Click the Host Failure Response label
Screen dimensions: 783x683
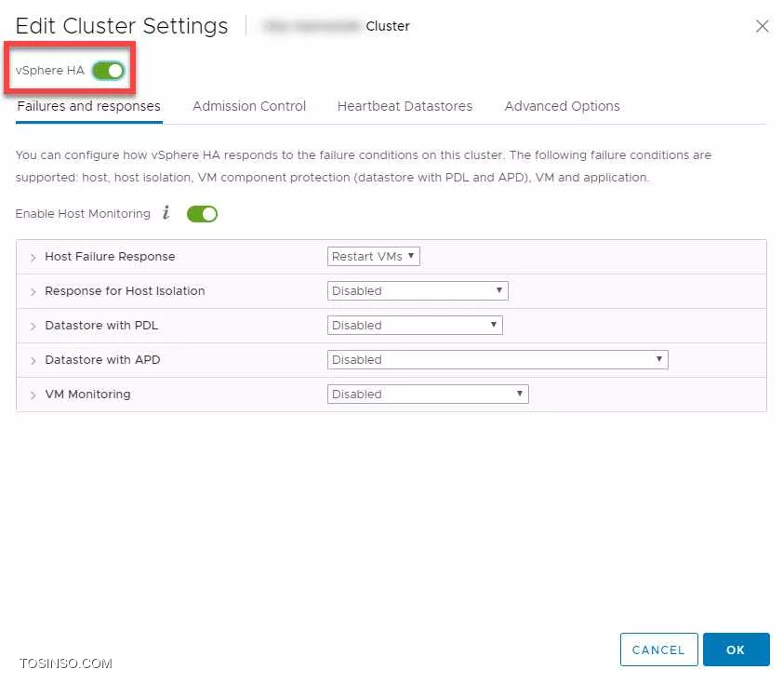point(110,256)
